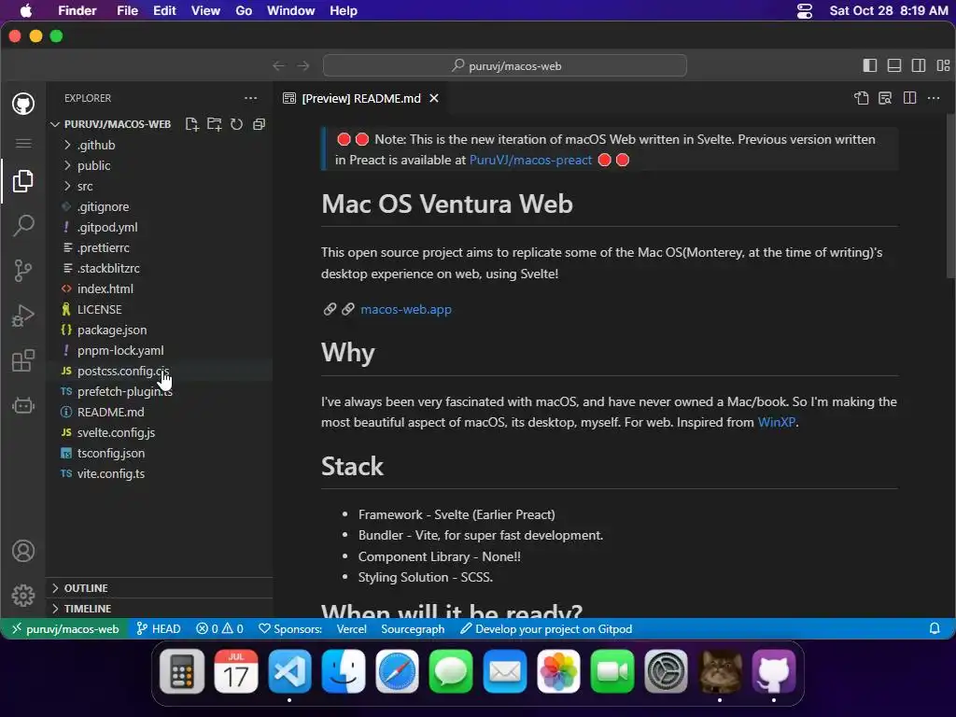Close the README.md preview tab
This screenshot has height=717, width=956.
click(434, 98)
